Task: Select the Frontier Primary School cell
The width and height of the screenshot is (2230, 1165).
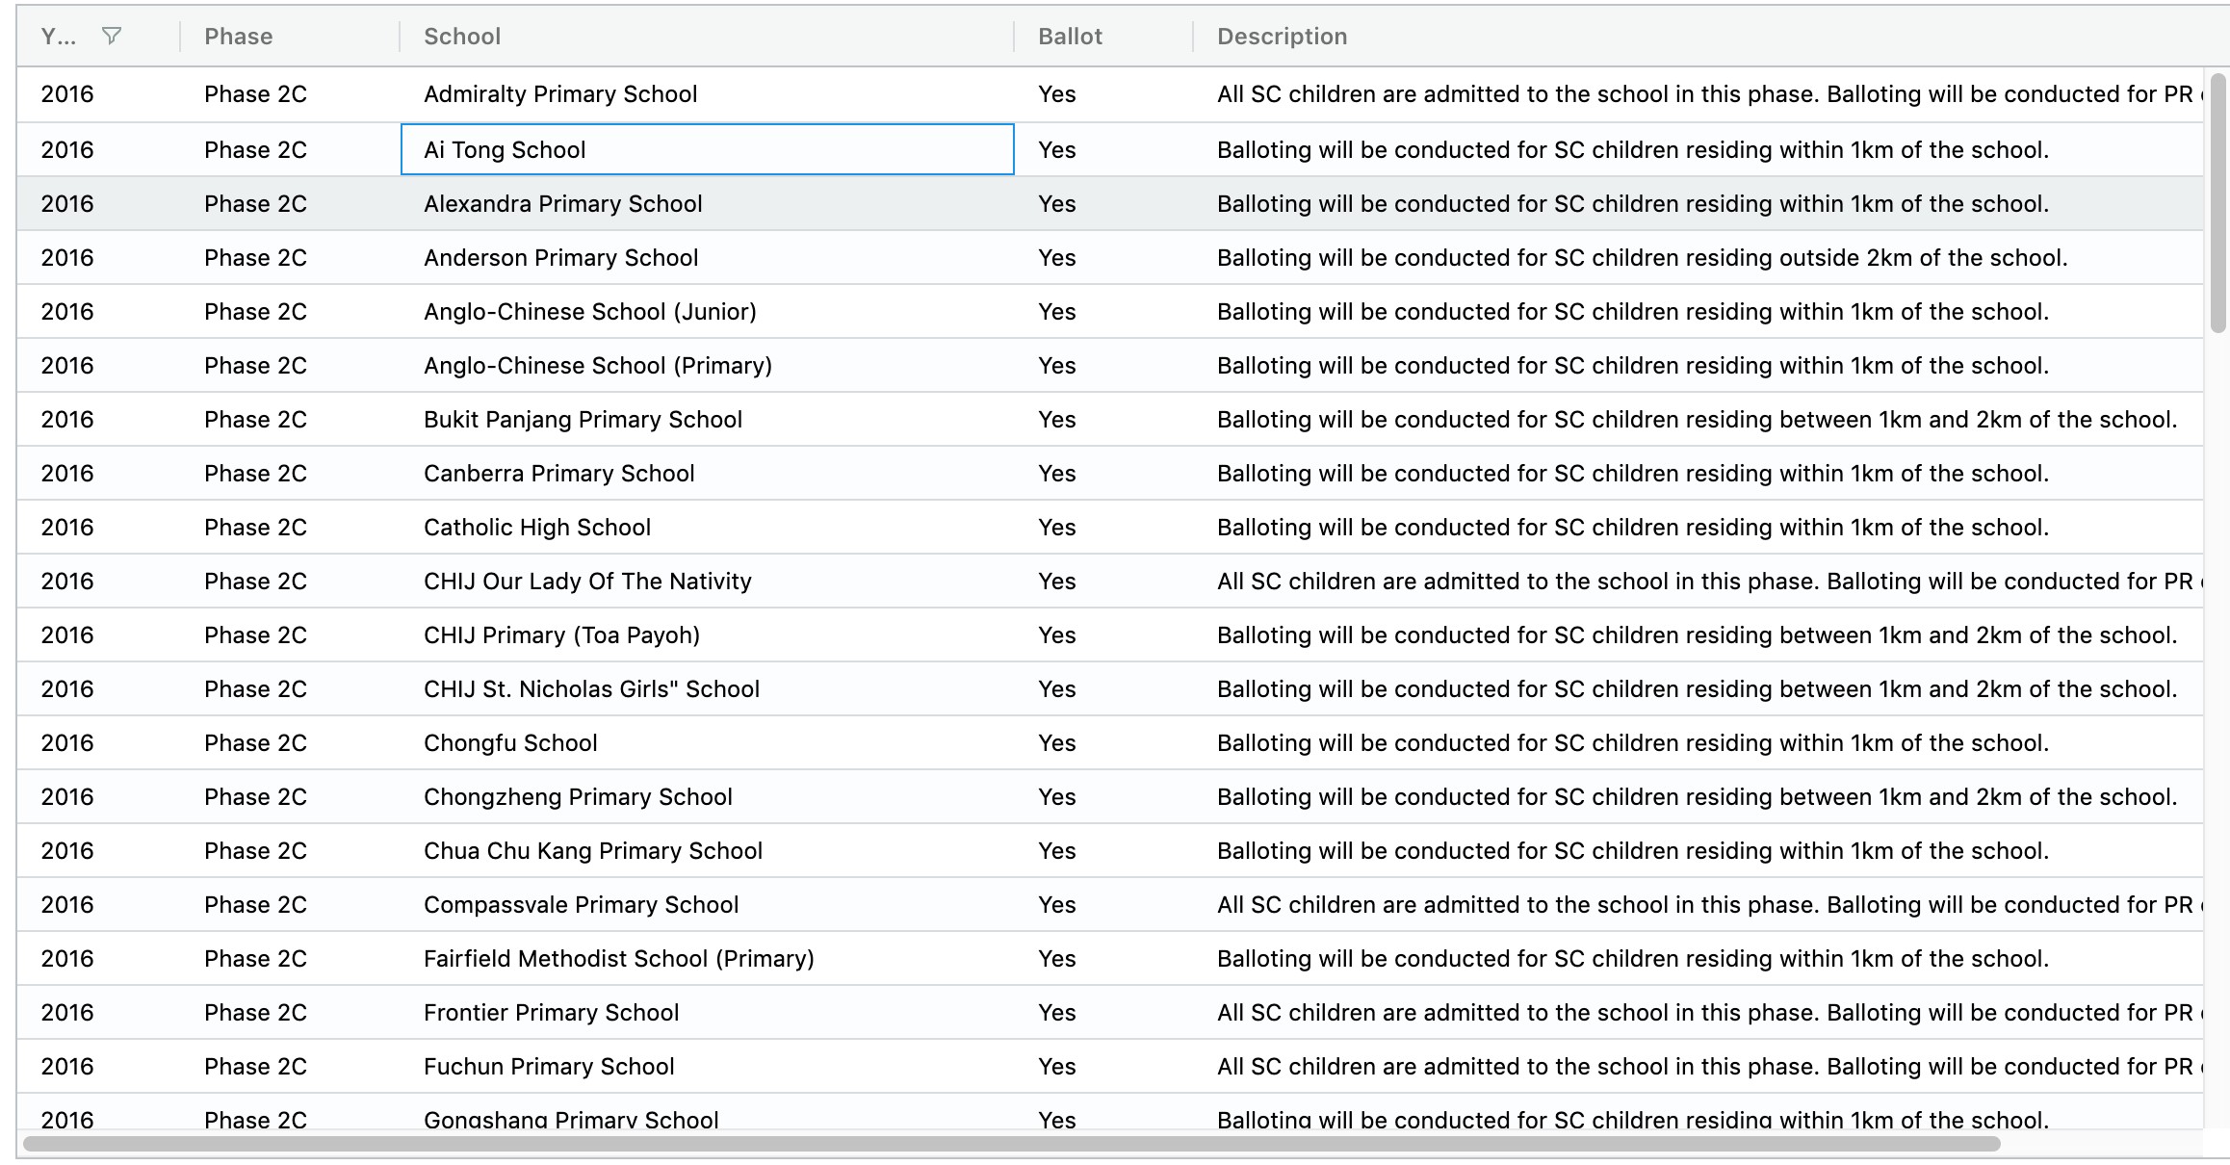Action: pos(551,1013)
